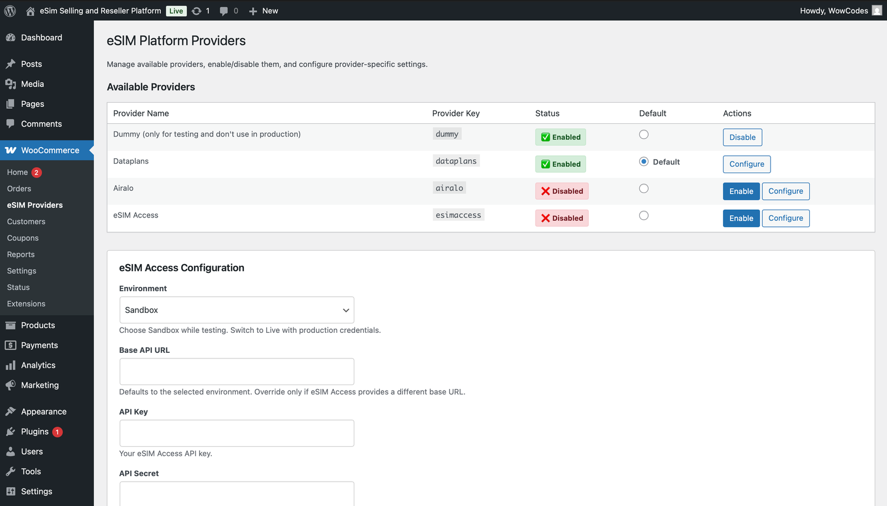Open eSIM Providers in the WooCommerce menu
This screenshot has height=506, width=887.
tap(34, 205)
